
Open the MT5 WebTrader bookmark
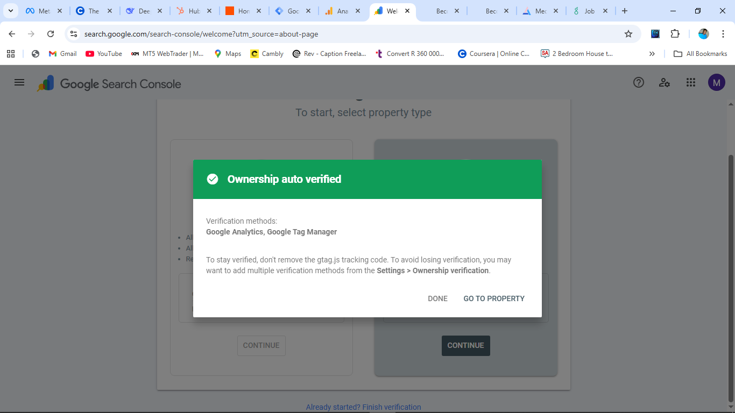click(167, 54)
